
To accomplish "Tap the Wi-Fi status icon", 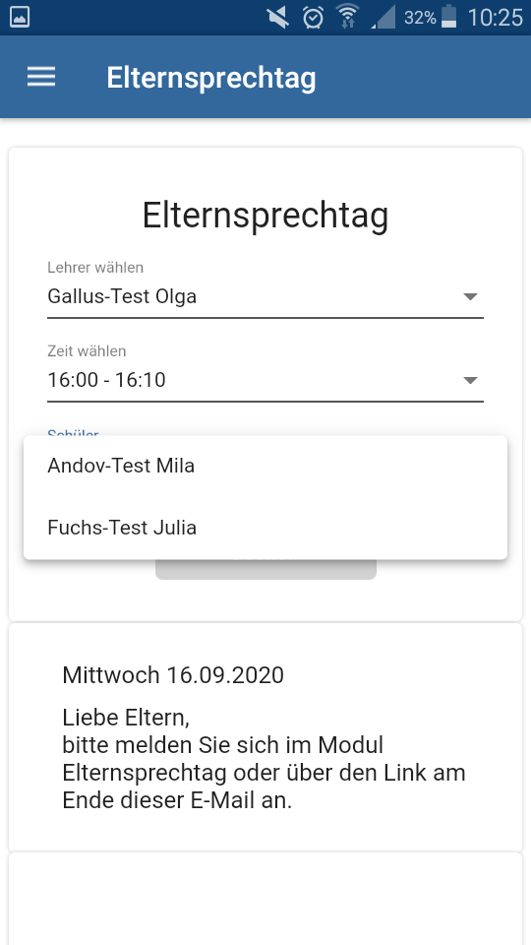I will click(347, 17).
